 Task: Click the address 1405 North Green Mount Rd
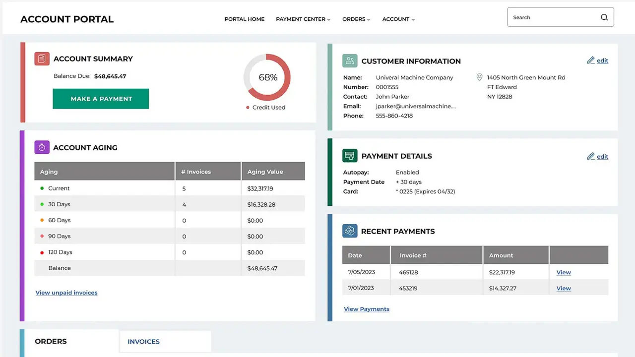pyautogui.click(x=526, y=77)
